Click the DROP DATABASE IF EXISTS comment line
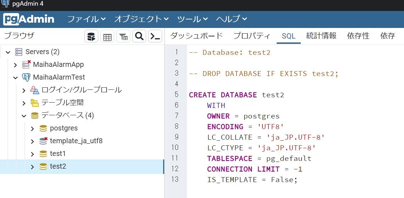The height and width of the screenshot is (198, 404). [263, 74]
